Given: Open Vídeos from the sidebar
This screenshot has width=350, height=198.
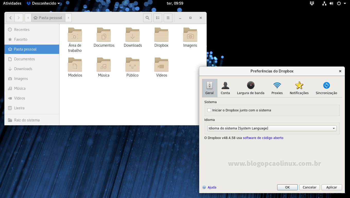Looking at the screenshot, I should click(32, 98).
